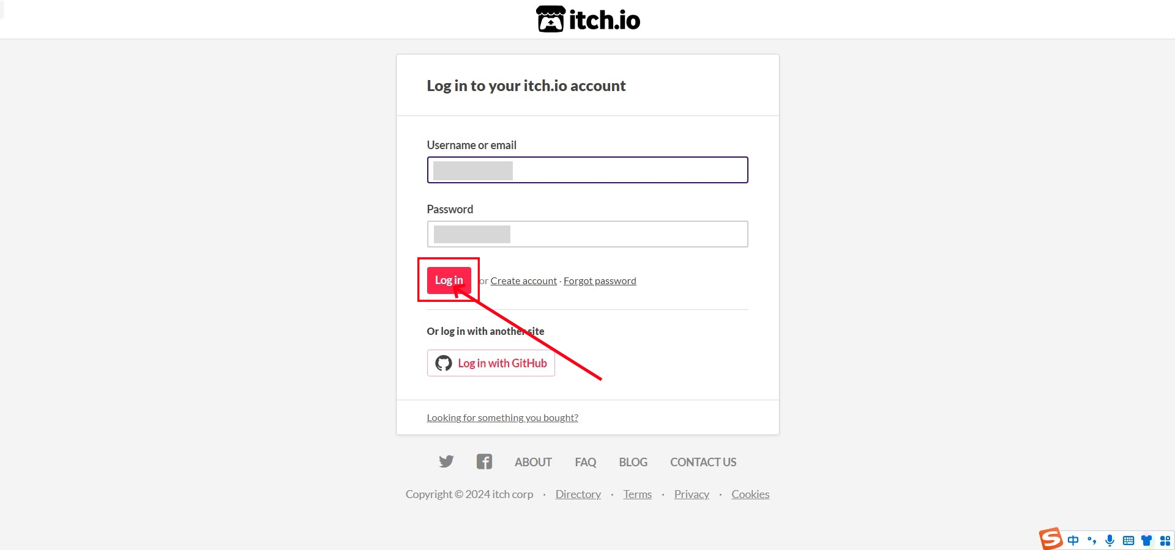Open the Sogou voice input microphone
The height and width of the screenshot is (550, 1175).
(1110, 540)
